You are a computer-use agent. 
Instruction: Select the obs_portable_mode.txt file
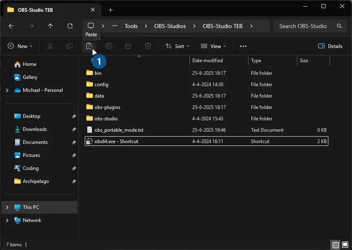point(119,130)
